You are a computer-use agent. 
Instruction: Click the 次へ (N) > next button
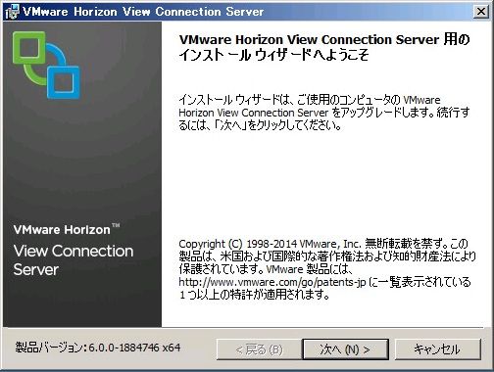click(x=346, y=349)
